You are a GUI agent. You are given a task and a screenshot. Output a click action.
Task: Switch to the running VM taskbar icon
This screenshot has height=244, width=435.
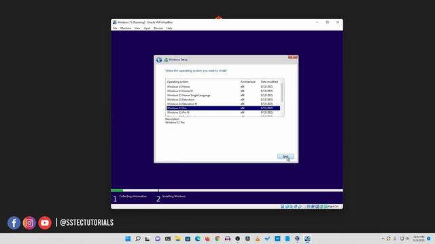point(307,239)
